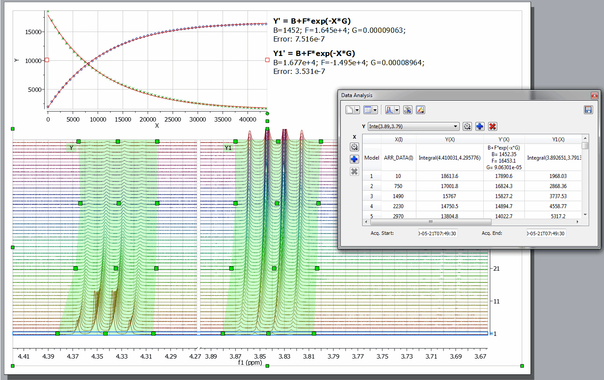Click the Y integral region label on the spectrum

[71, 148]
